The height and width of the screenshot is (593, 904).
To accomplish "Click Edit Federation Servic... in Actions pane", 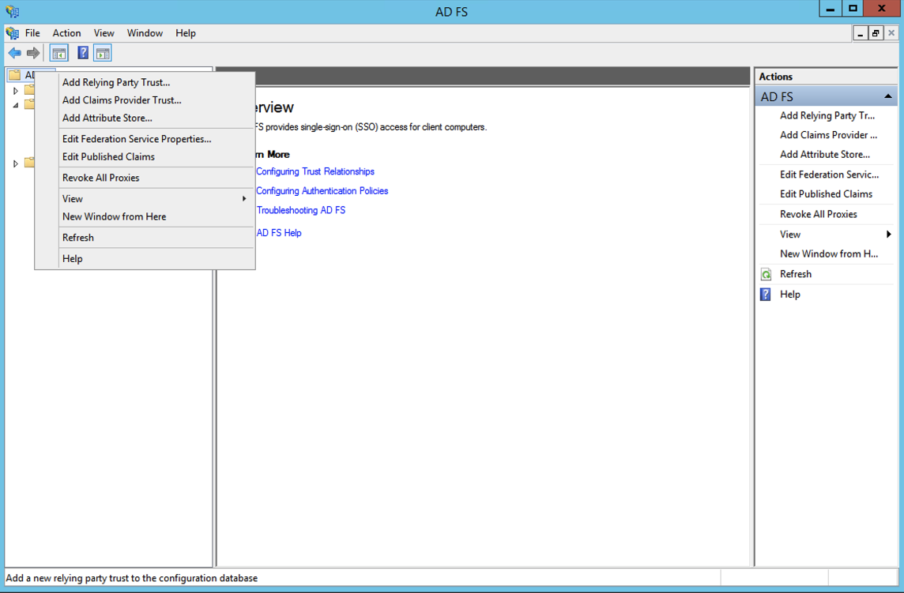I will click(x=830, y=175).
